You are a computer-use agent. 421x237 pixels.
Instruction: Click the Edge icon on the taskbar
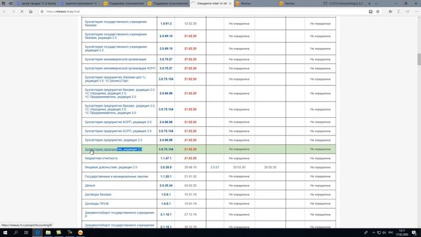coord(37,232)
